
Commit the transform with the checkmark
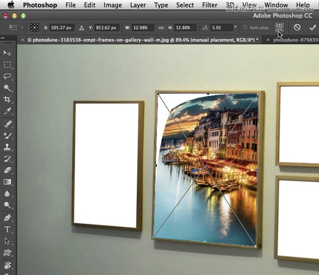pyautogui.click(x=313, y=27)
